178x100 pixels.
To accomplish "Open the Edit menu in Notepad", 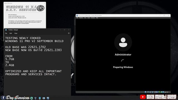I will pos(11,33).
